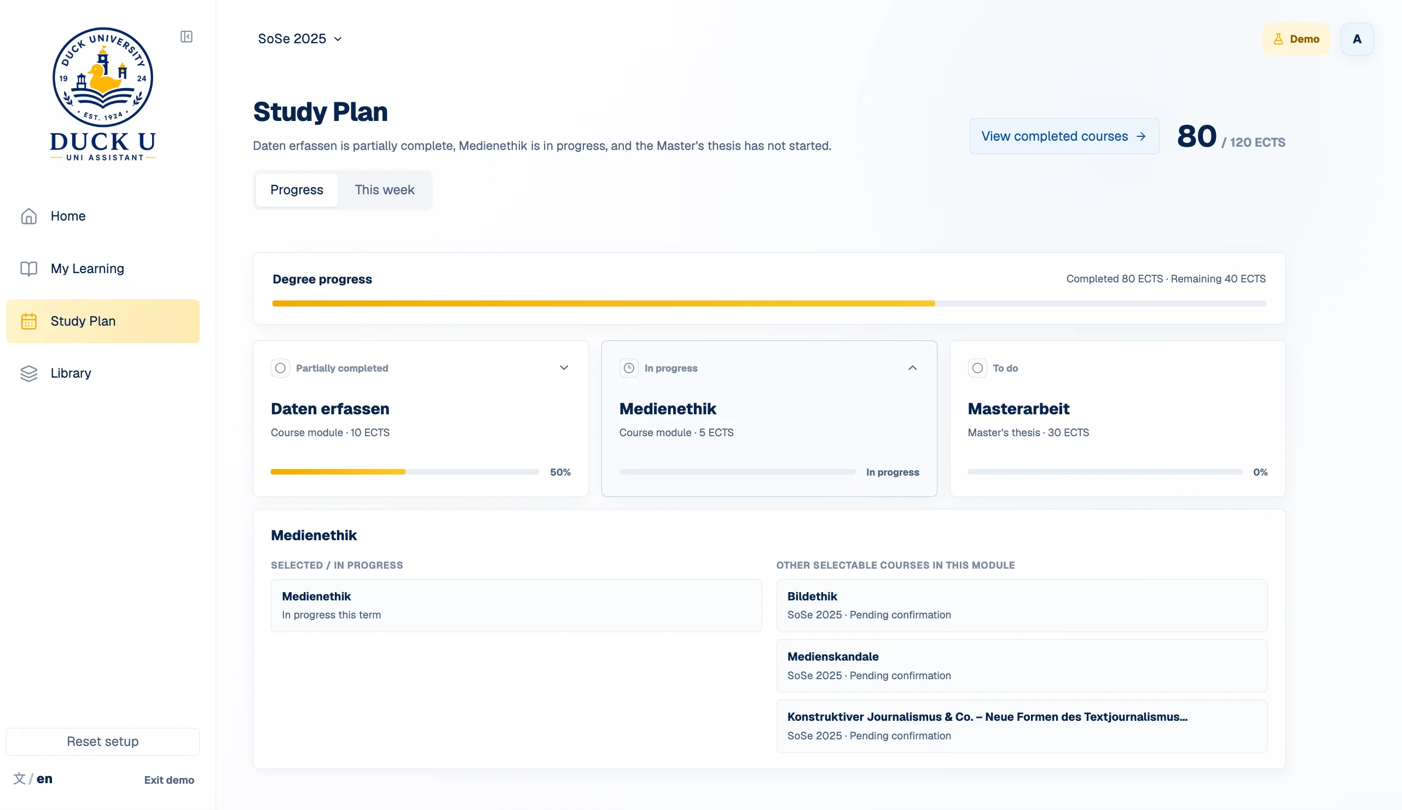Image resolution: width=1402 pixels, height=810 pixels.
Task: Click the 80 / 120 ECTS counter
Action: click(x=1231, y=137)
